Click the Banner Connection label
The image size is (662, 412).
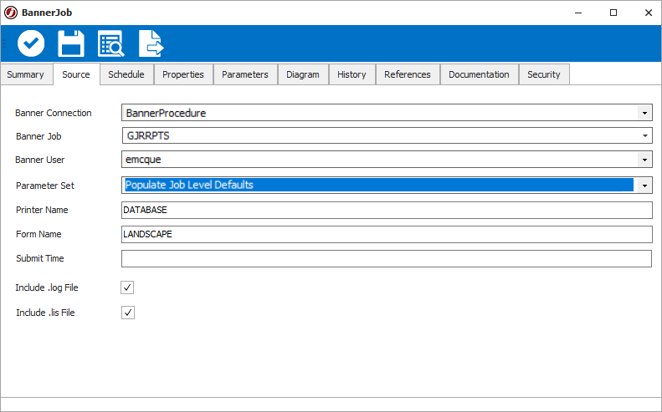(x=54, y=113)
